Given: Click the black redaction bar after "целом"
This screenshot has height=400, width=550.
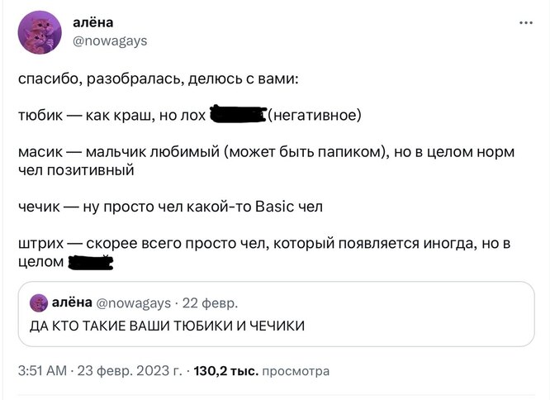Looking at the screenshot, I should click(x=89, y=262).
